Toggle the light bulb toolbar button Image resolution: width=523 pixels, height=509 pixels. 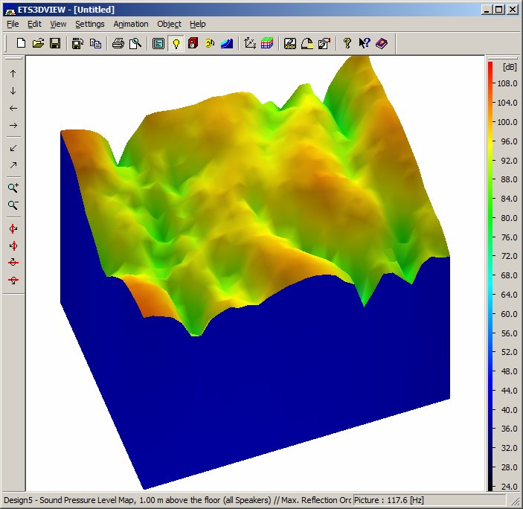(176, 43)
